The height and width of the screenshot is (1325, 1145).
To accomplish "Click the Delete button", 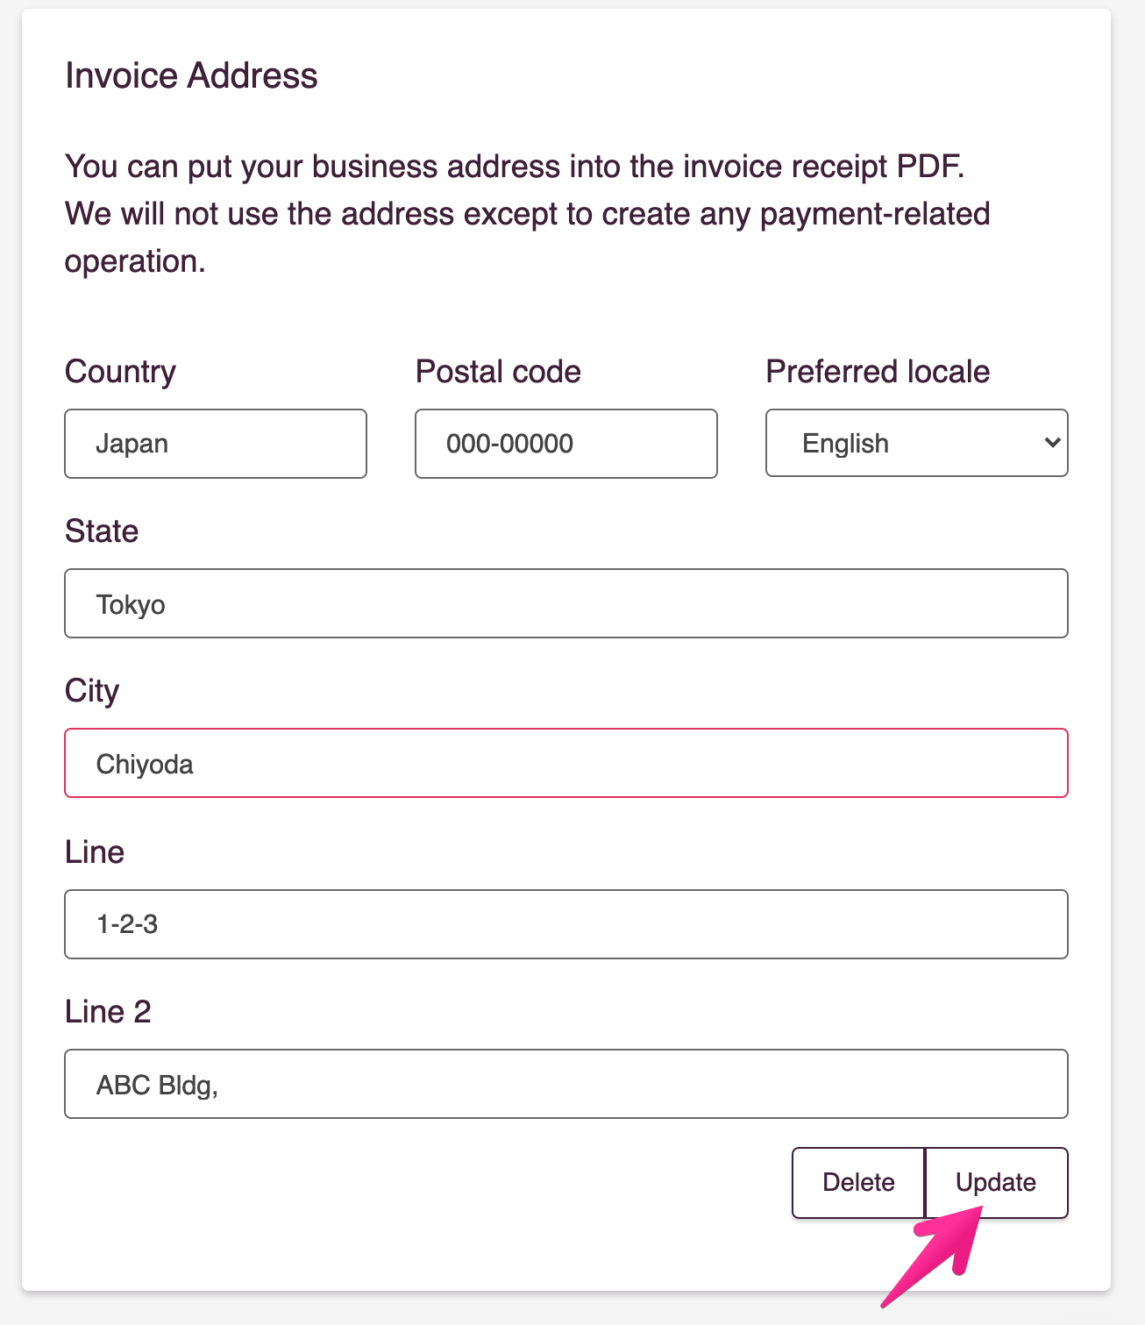I will (858, 1183).
